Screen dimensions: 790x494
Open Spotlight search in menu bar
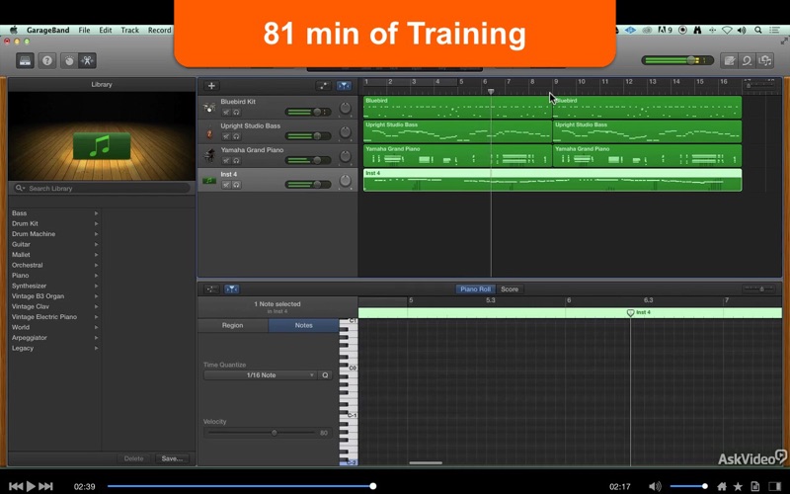757,31
